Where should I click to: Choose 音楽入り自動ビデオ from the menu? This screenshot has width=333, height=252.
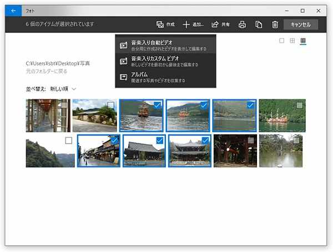pyautogui.click(x=165, y=45)
